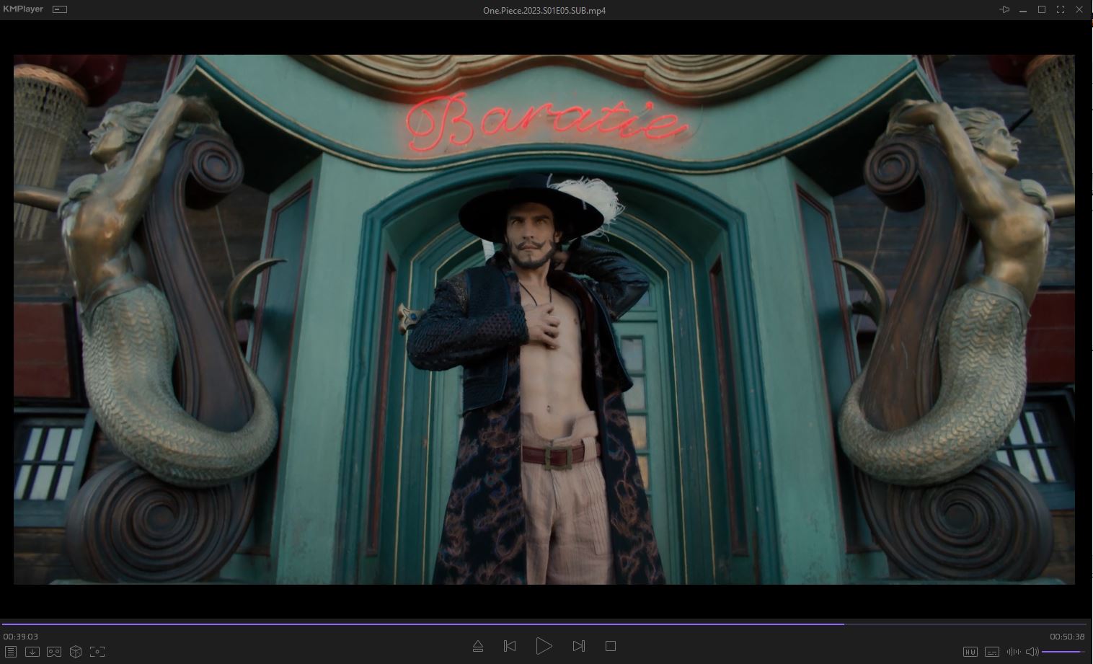Enable VR goggles mode
This screenshot has width=1093, height=664.
54,652
